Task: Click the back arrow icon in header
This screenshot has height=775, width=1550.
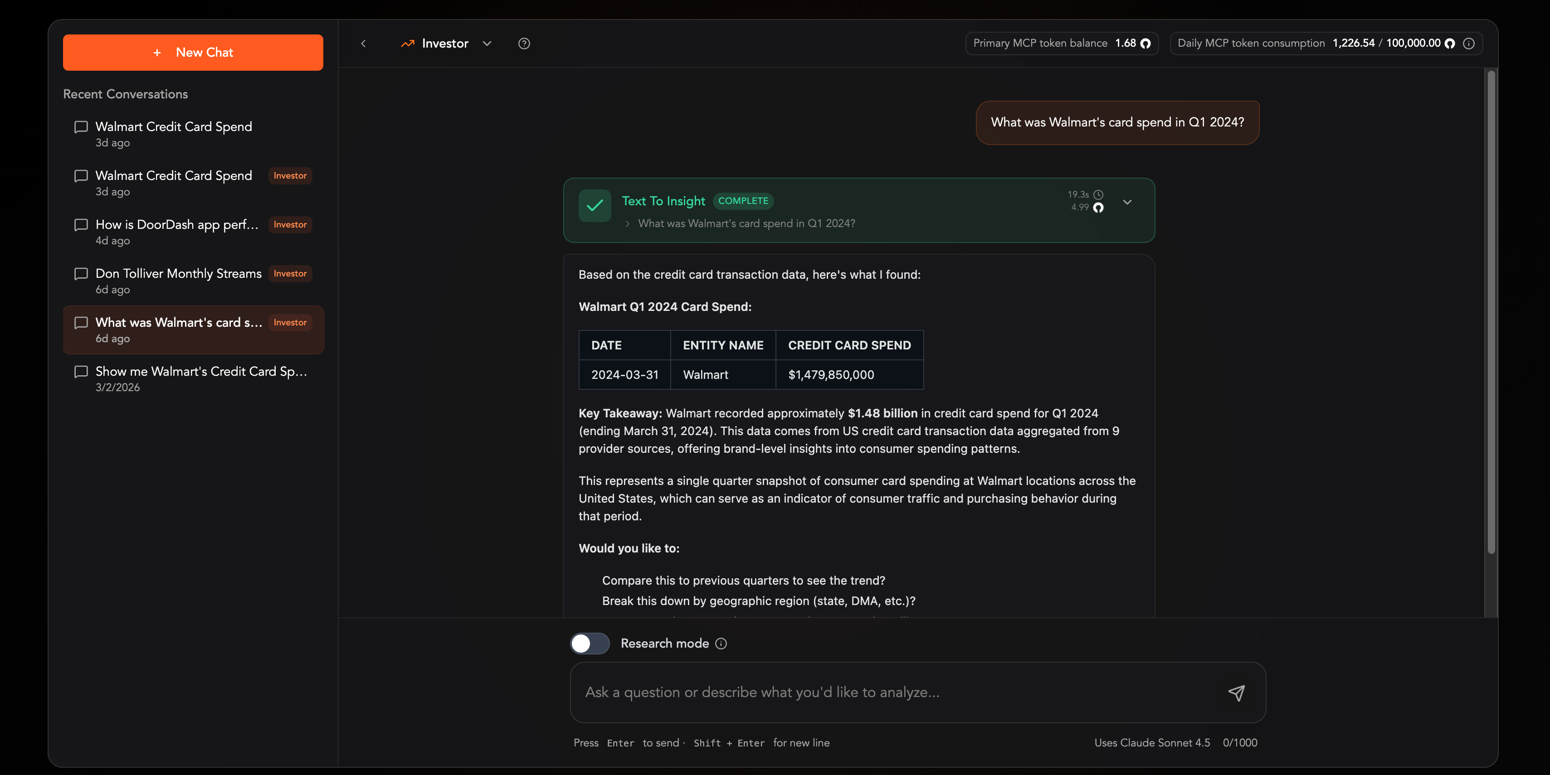Action: 363,44
